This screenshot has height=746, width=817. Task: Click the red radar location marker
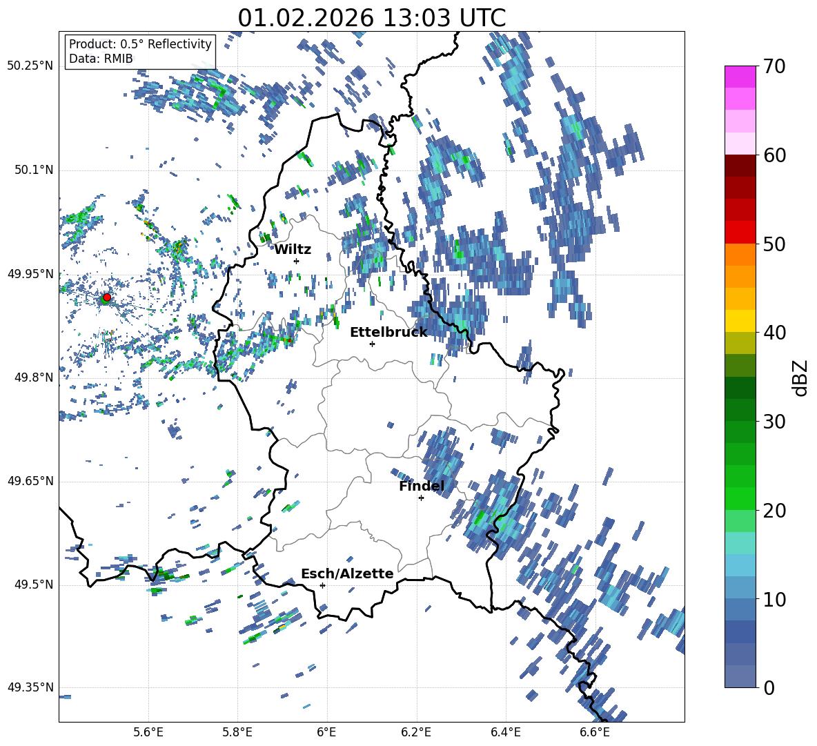(x=107, y=297)
